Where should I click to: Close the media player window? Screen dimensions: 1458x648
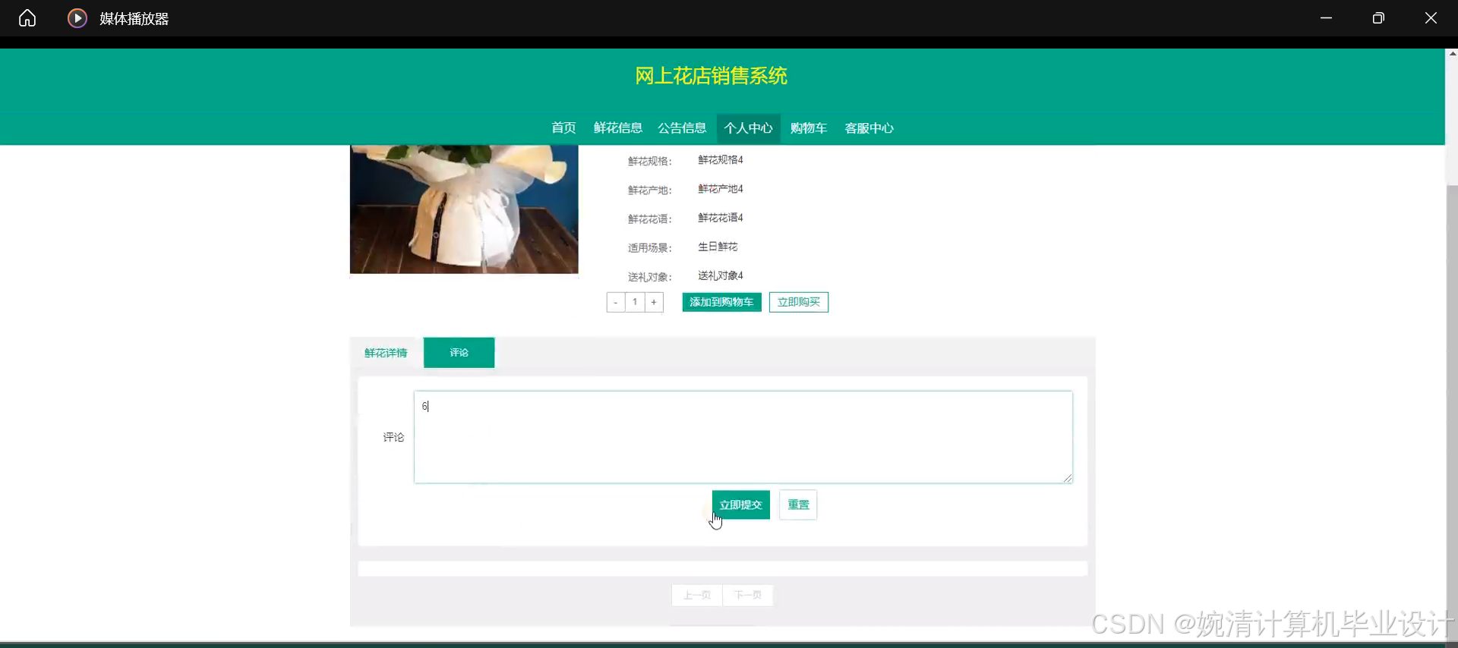click(1431, 18)
